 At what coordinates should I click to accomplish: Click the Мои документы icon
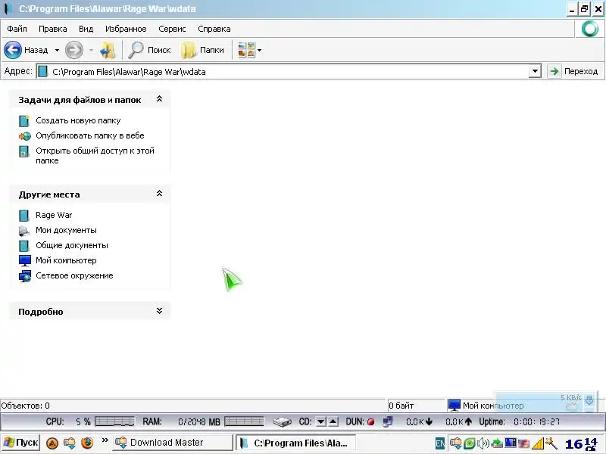[24, 231]
